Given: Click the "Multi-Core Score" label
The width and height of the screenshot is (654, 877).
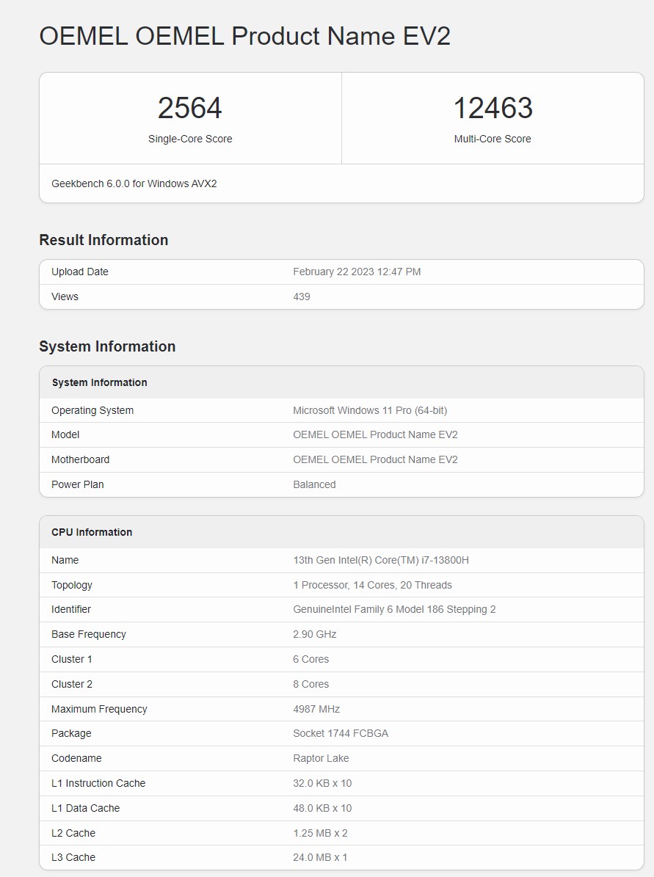Looking at the screenshot, I should coord(493,139).
